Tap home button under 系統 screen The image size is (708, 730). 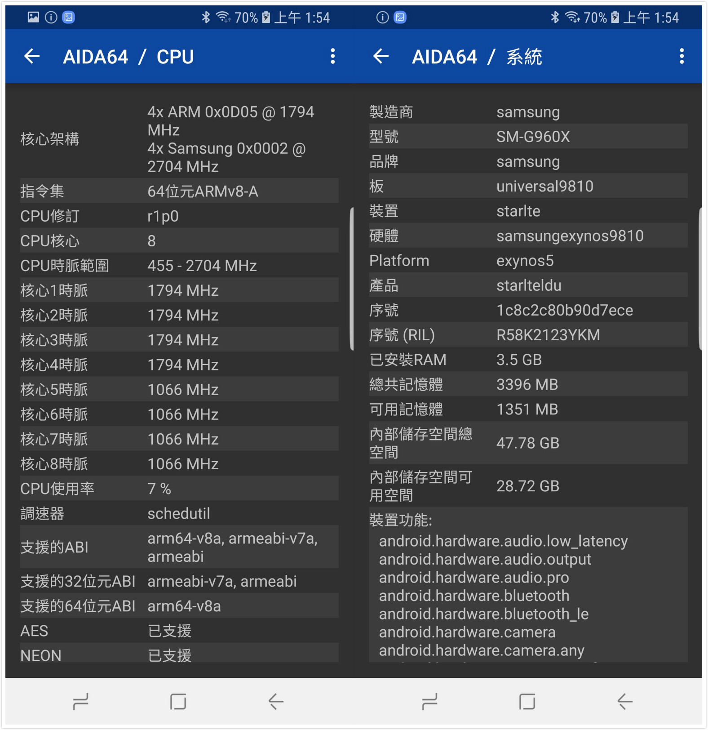[527, 702]
